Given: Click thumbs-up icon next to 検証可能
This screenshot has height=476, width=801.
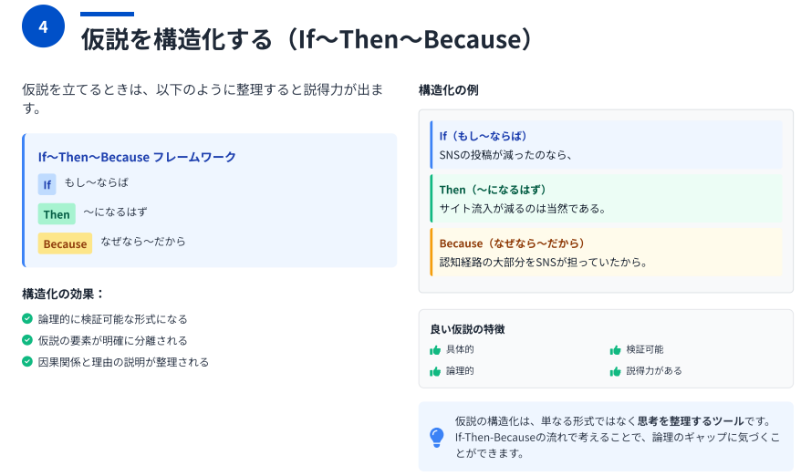Looking at the screenshot, I should [615, 350].
